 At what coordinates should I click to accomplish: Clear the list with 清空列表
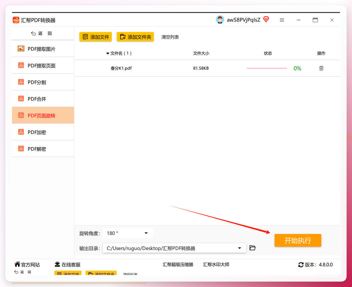(x=170, y=37)
